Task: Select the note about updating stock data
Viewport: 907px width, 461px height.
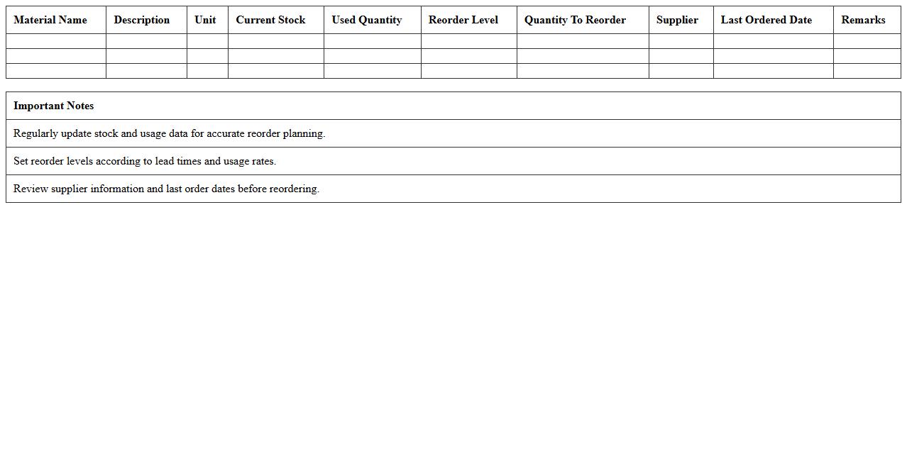Action: click(169, 133)
